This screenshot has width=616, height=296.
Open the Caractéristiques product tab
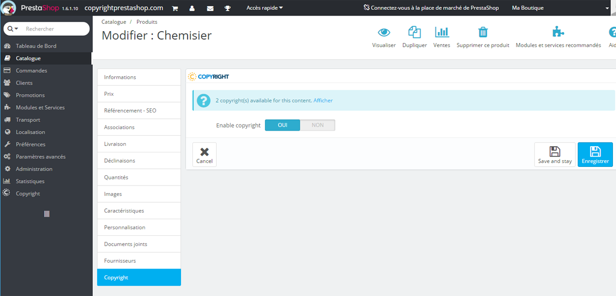(139, 211)
